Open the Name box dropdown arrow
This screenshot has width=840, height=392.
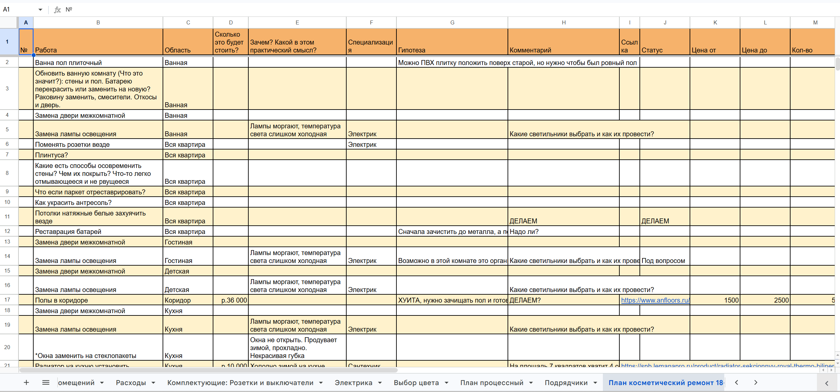pos(40,10)
